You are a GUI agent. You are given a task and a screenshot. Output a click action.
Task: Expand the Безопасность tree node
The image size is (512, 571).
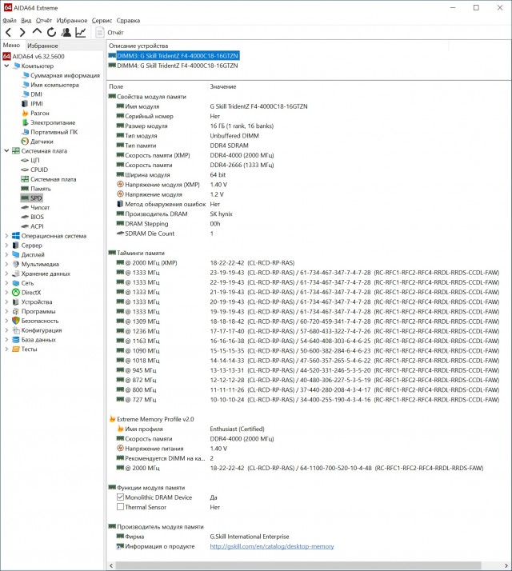6,321
